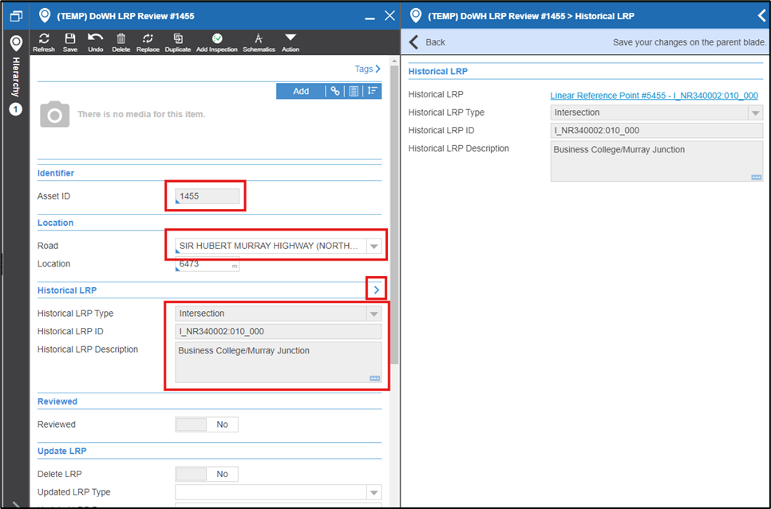Image resolution: width=771 pixels, height=509 pixels.
Task: Close the left LRP Review blade
Action: click(389, 16)
